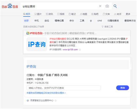The height and width of the screenshot is (109, 137).
Task: Click the icon after www.ip138.com
Action: [80, 50]
